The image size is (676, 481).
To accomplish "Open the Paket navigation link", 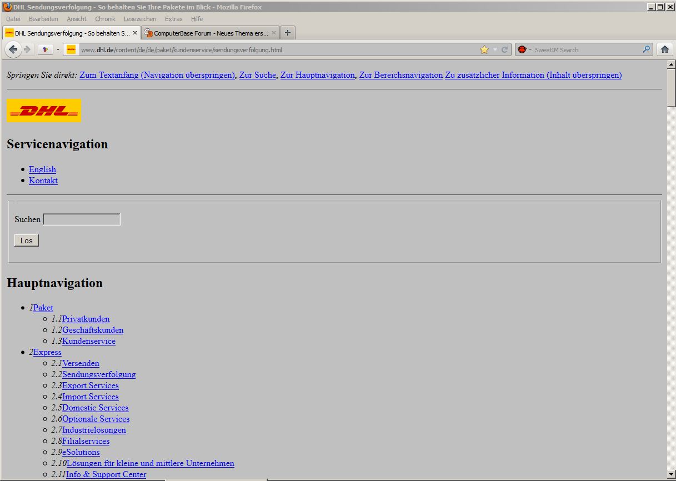I will [43, 308].
